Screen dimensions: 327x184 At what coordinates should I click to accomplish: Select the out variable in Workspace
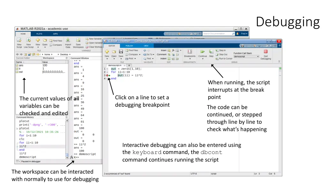click(21, 72)
